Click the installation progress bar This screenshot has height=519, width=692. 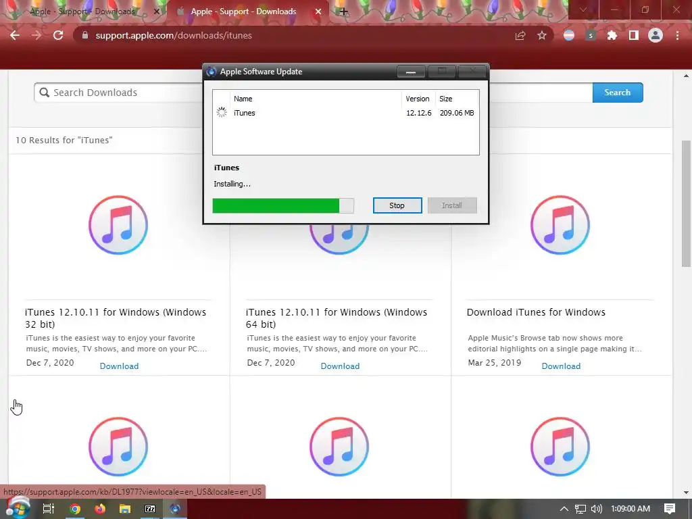tap(283, 205)
